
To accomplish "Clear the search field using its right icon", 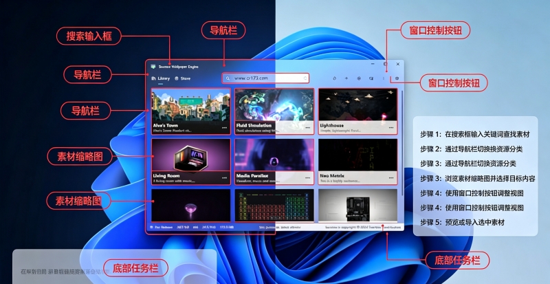I will (x=305, y=78).
